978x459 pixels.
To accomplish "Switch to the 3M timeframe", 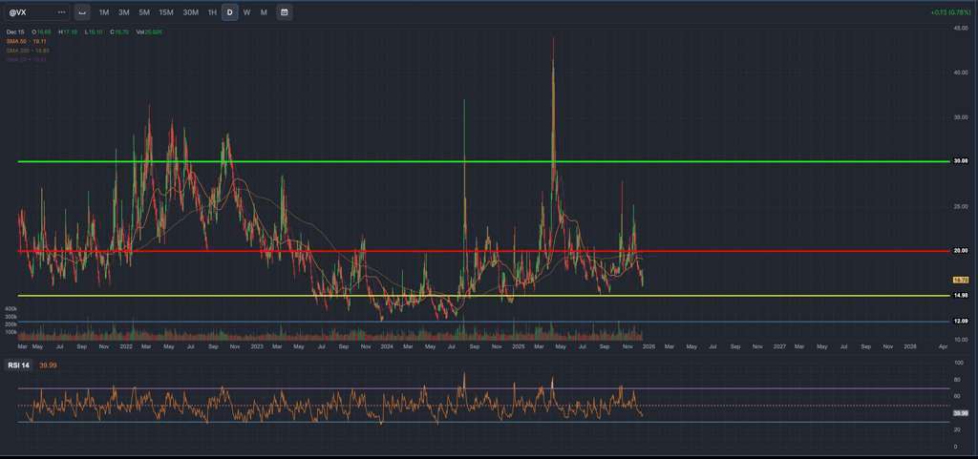I will tap(124, 12).
